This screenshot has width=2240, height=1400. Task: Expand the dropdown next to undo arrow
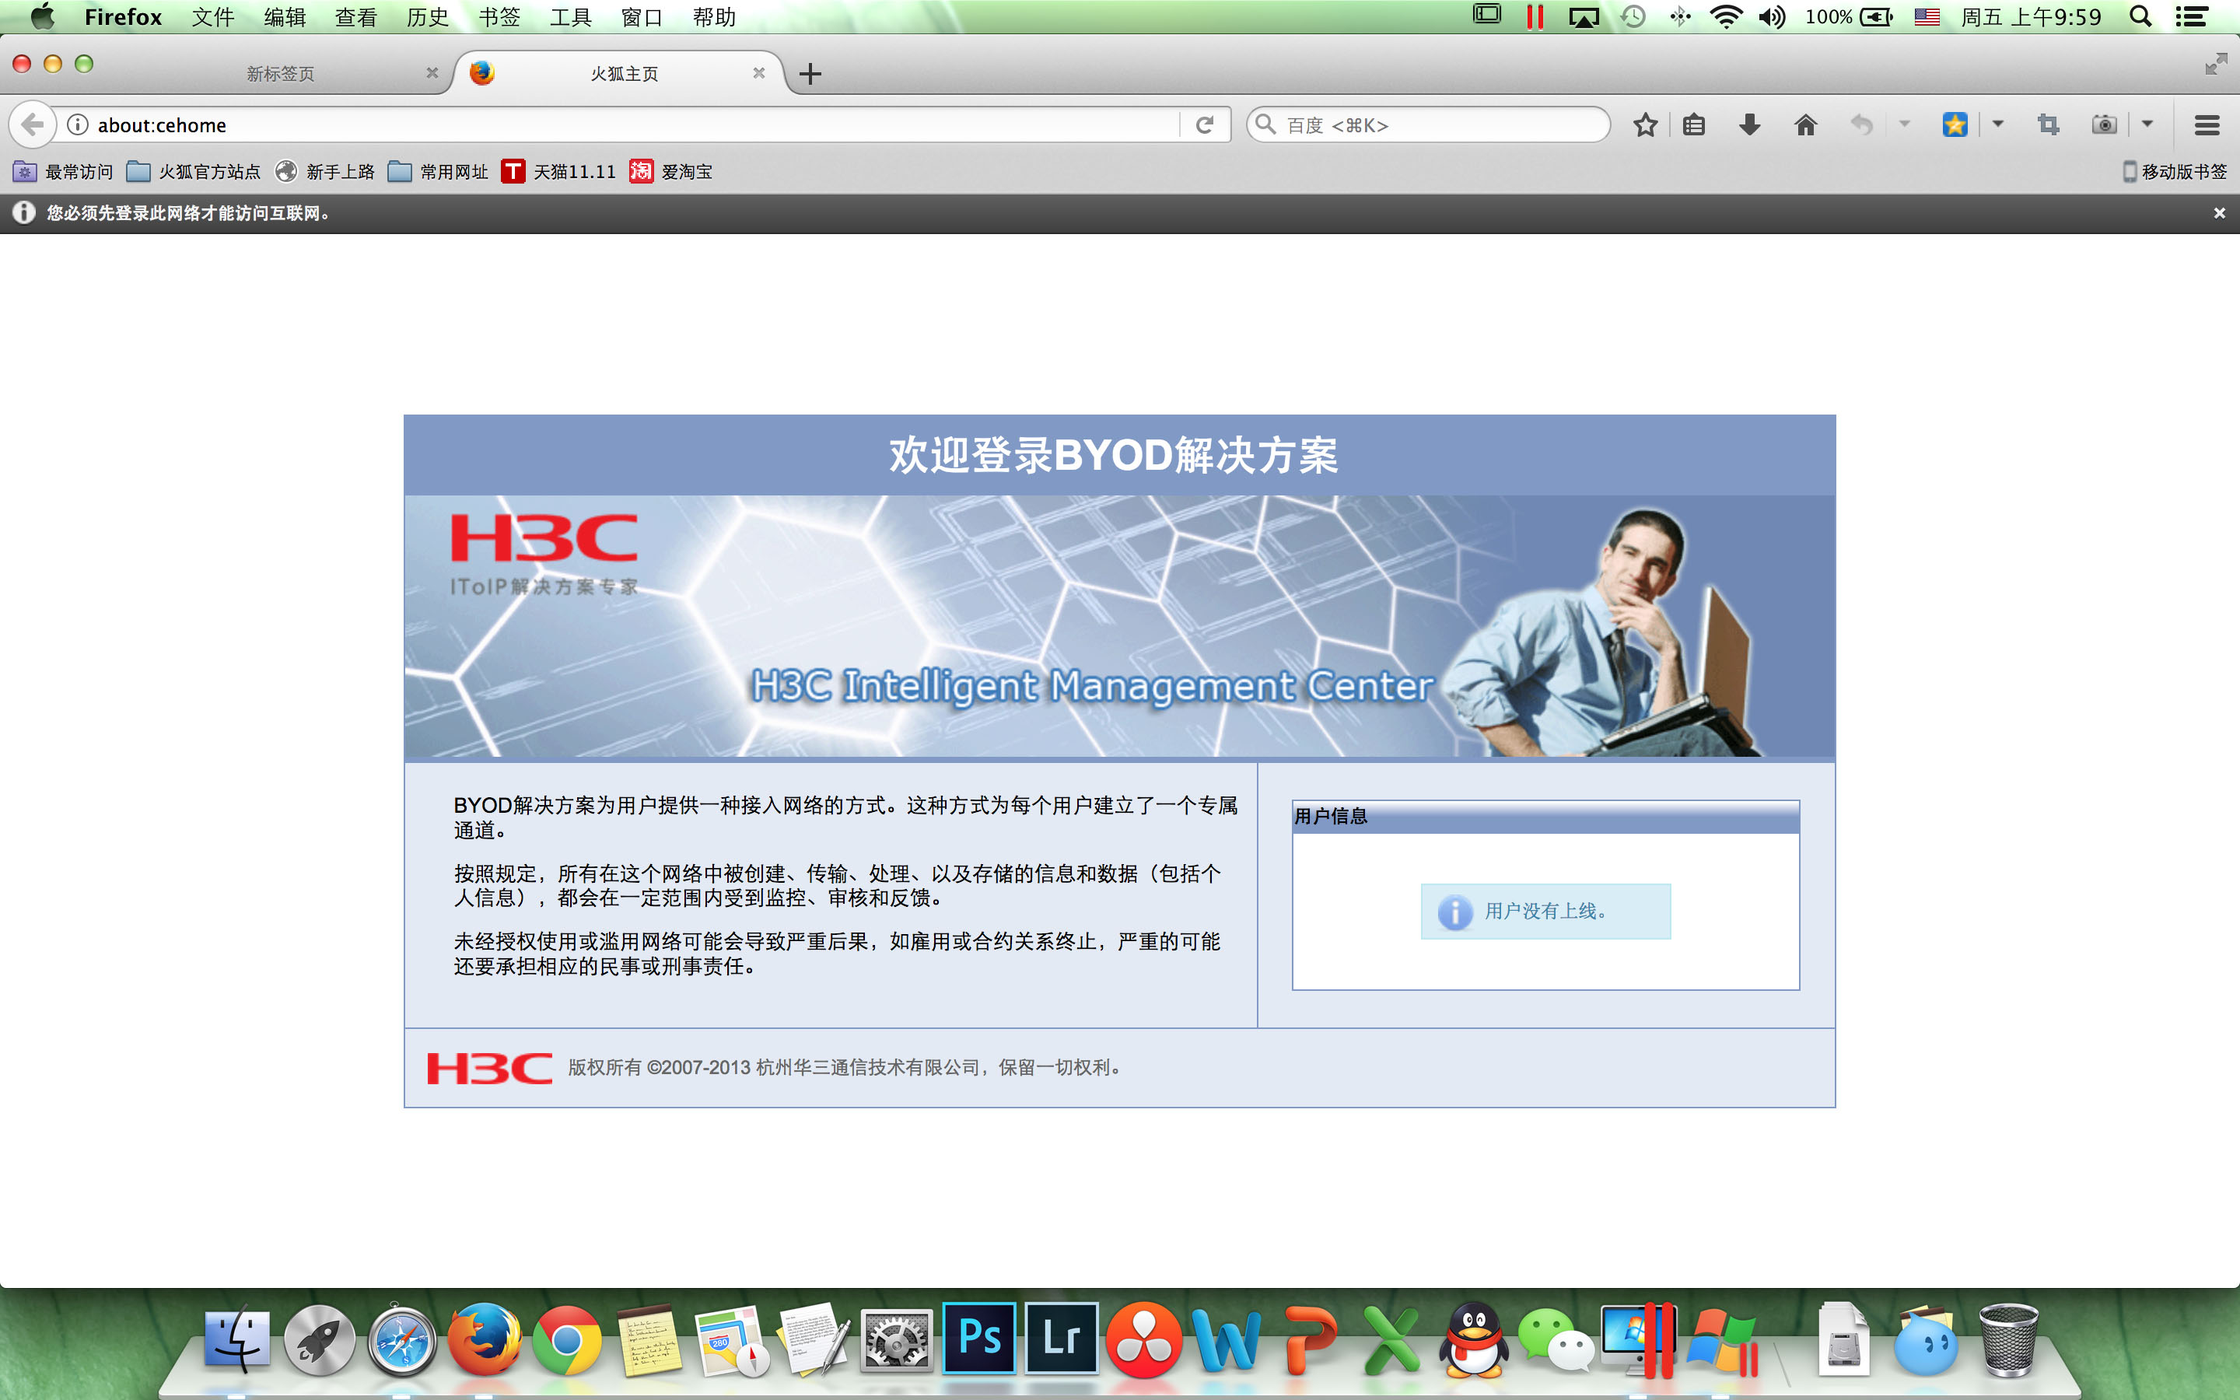[1904, 123]
